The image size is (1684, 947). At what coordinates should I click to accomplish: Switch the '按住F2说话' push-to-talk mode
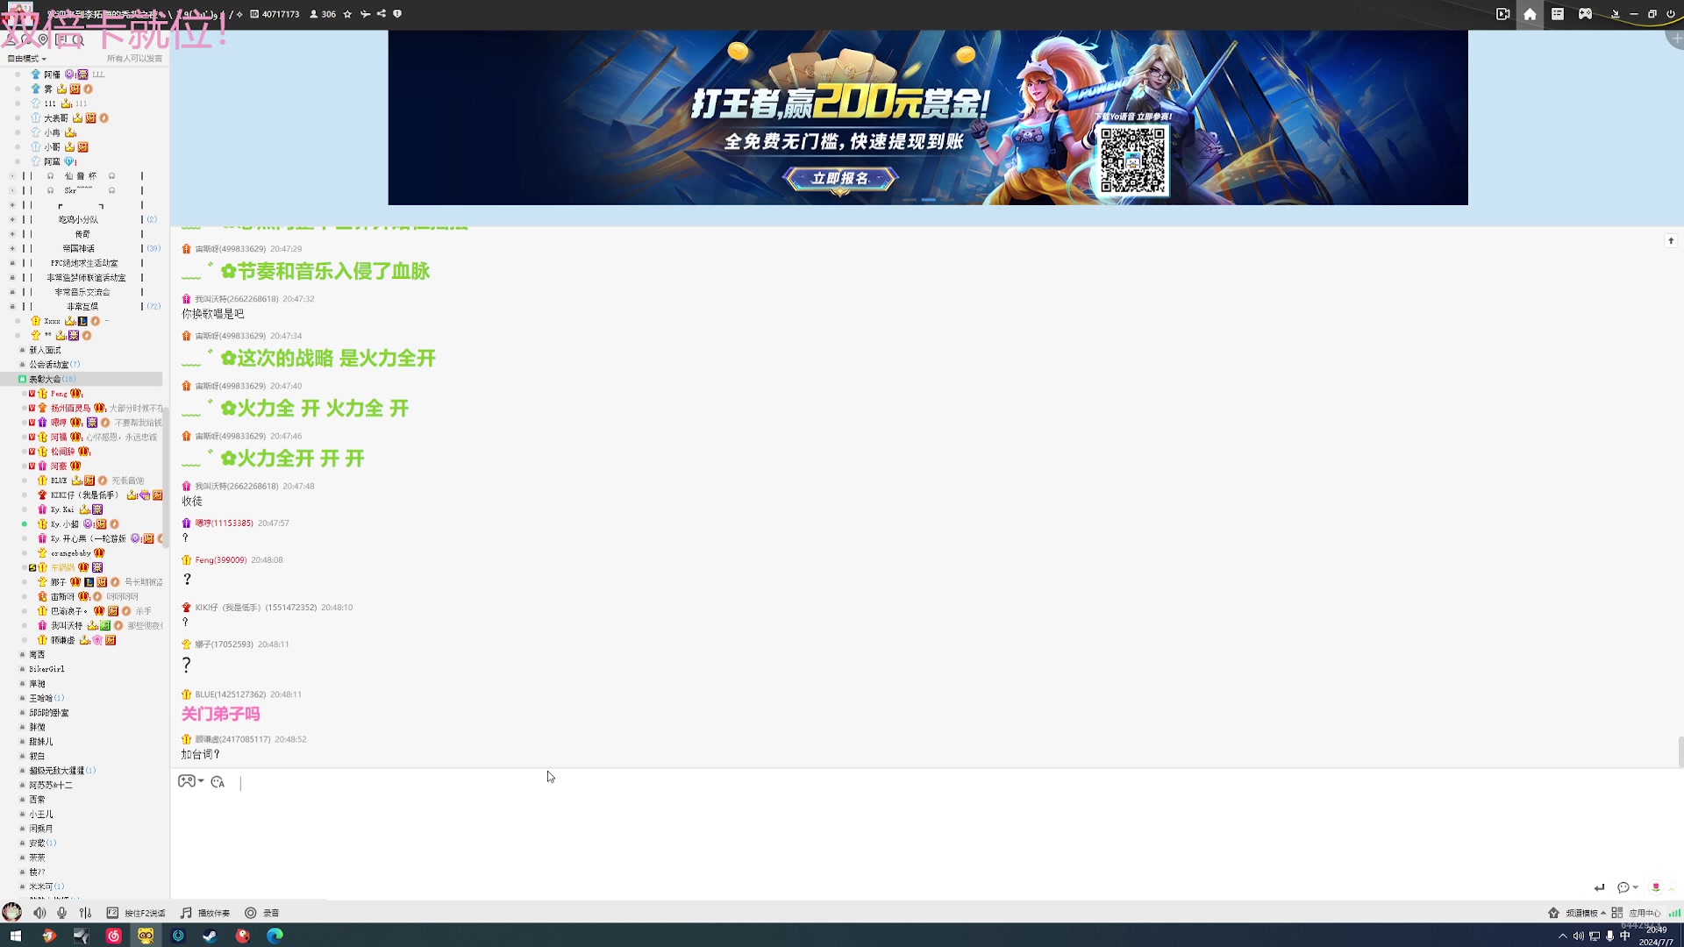136,913
